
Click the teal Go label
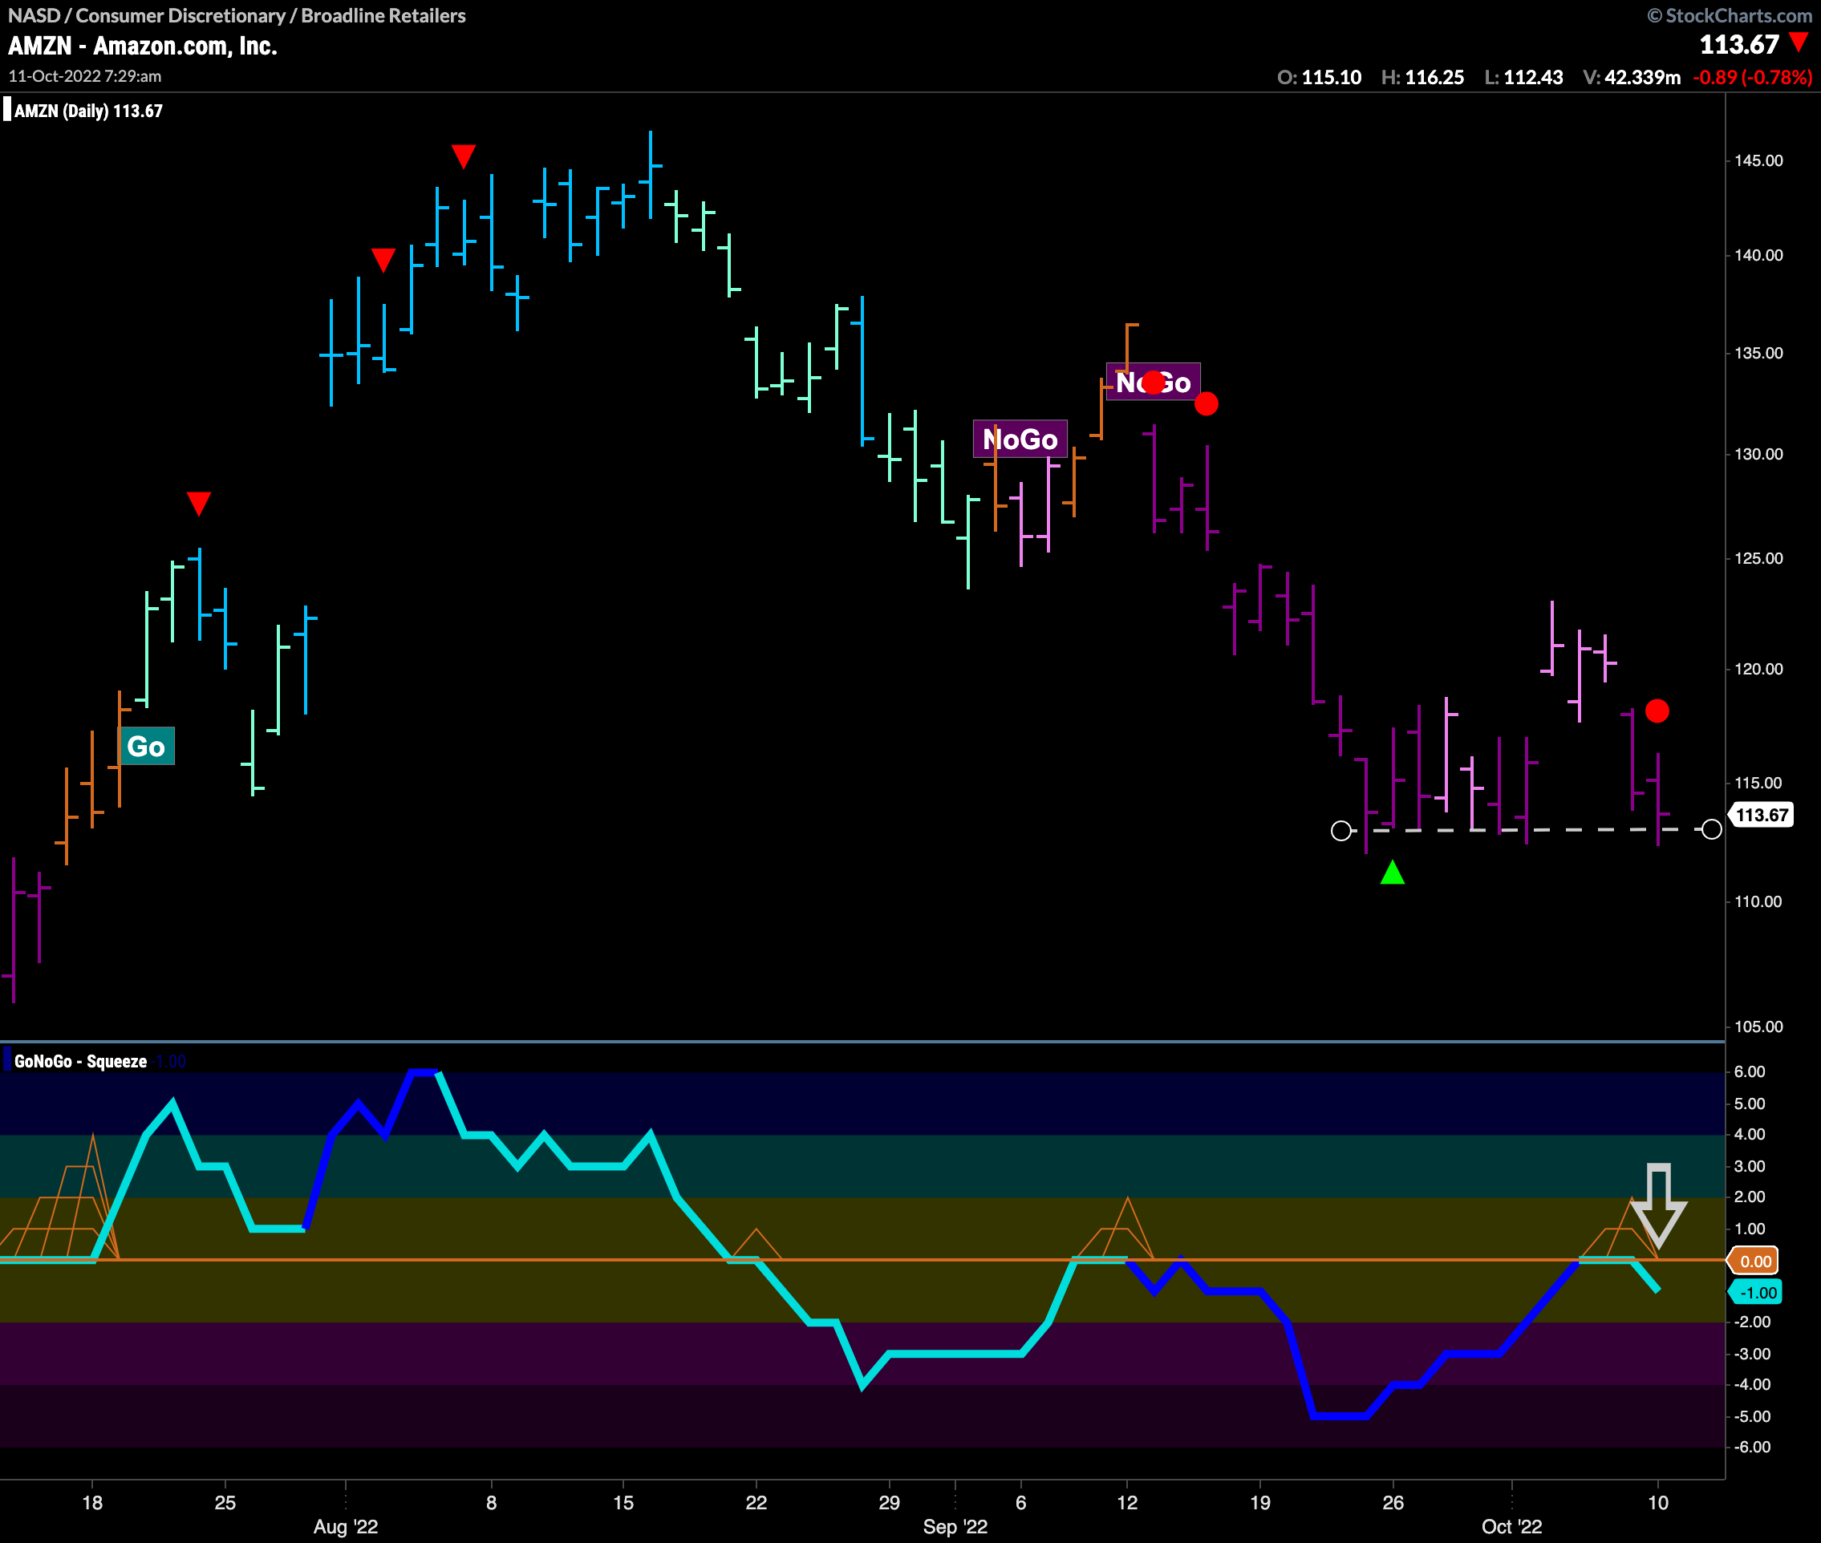(x=146, y=746)
